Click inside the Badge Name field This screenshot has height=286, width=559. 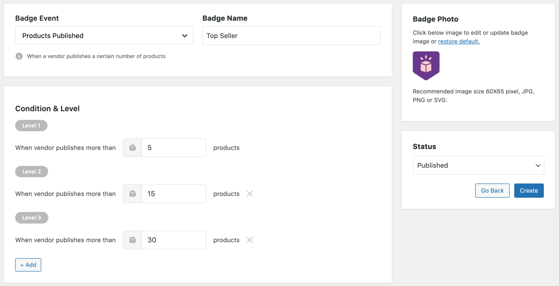291,35
